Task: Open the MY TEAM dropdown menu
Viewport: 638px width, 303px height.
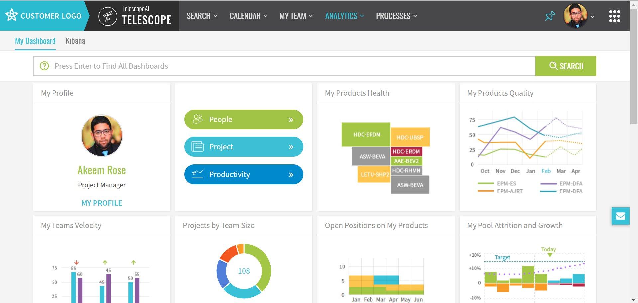Action: [x=295, y=15]
